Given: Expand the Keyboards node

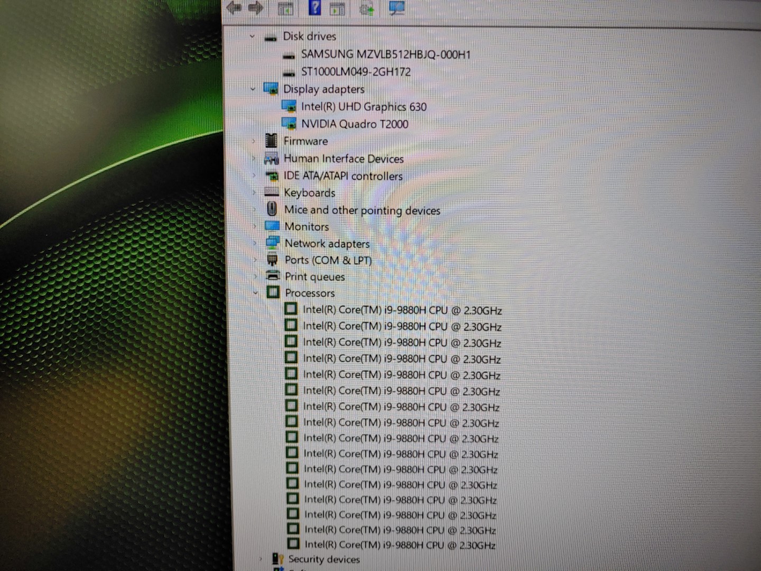Looking at the screenshot, I should coord(254,192).
